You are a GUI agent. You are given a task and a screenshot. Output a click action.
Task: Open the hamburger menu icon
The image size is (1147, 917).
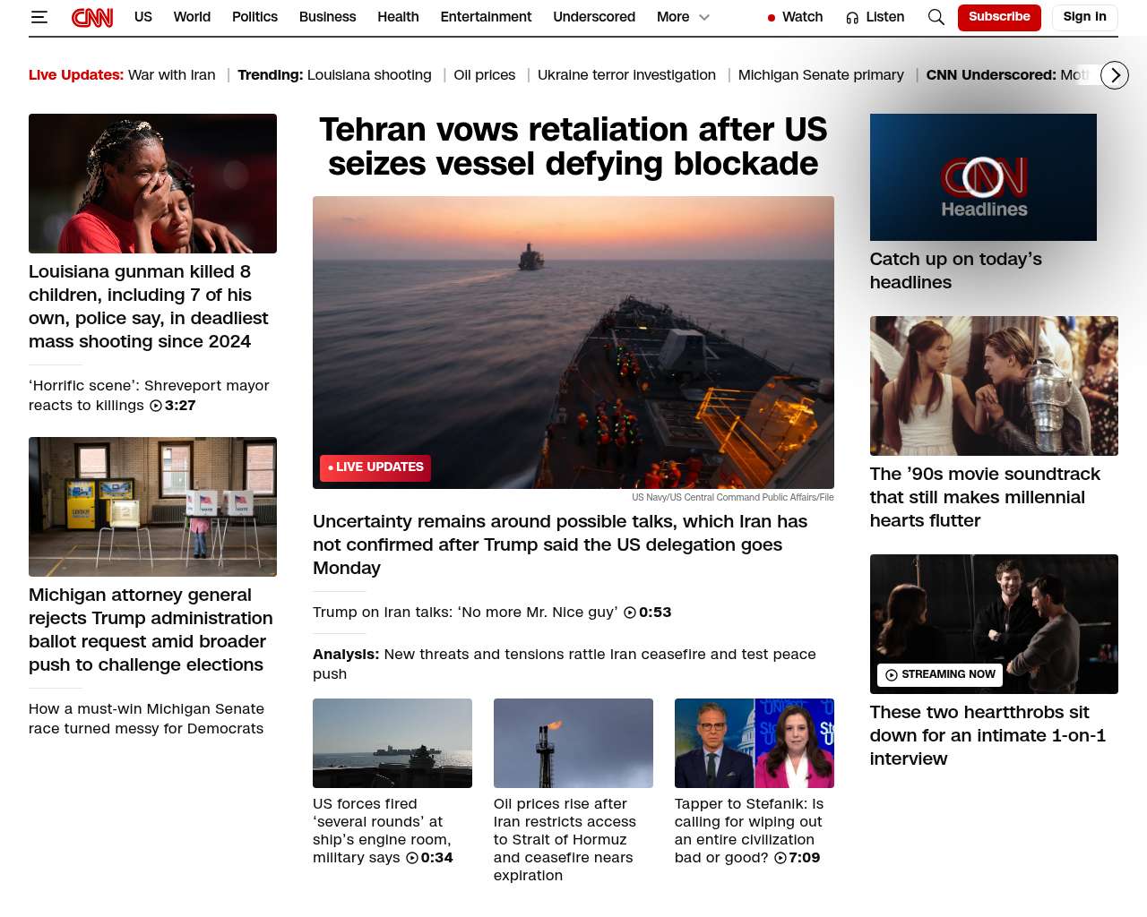pos(39,17)
